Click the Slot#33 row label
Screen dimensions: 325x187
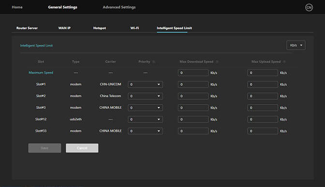tap(41, 131)
